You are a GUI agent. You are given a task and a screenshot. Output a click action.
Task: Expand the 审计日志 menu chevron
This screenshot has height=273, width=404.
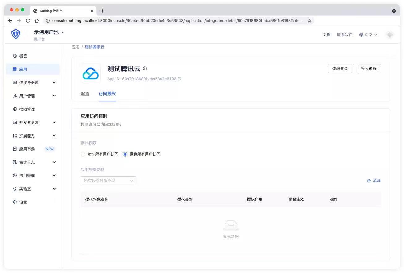[x=54, y=162]
